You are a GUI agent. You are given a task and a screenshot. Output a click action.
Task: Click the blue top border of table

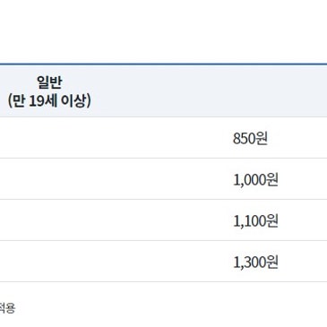[x=163, y=65]
